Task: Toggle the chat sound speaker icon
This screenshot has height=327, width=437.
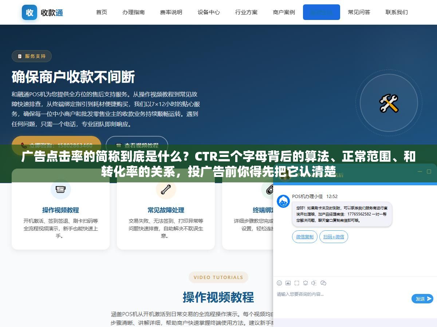Action: [314, 283]
